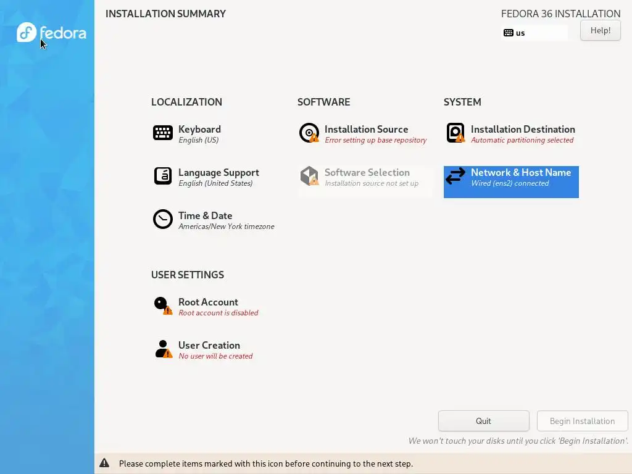Click 'Americas/New York timezone' text

[227, 227]
